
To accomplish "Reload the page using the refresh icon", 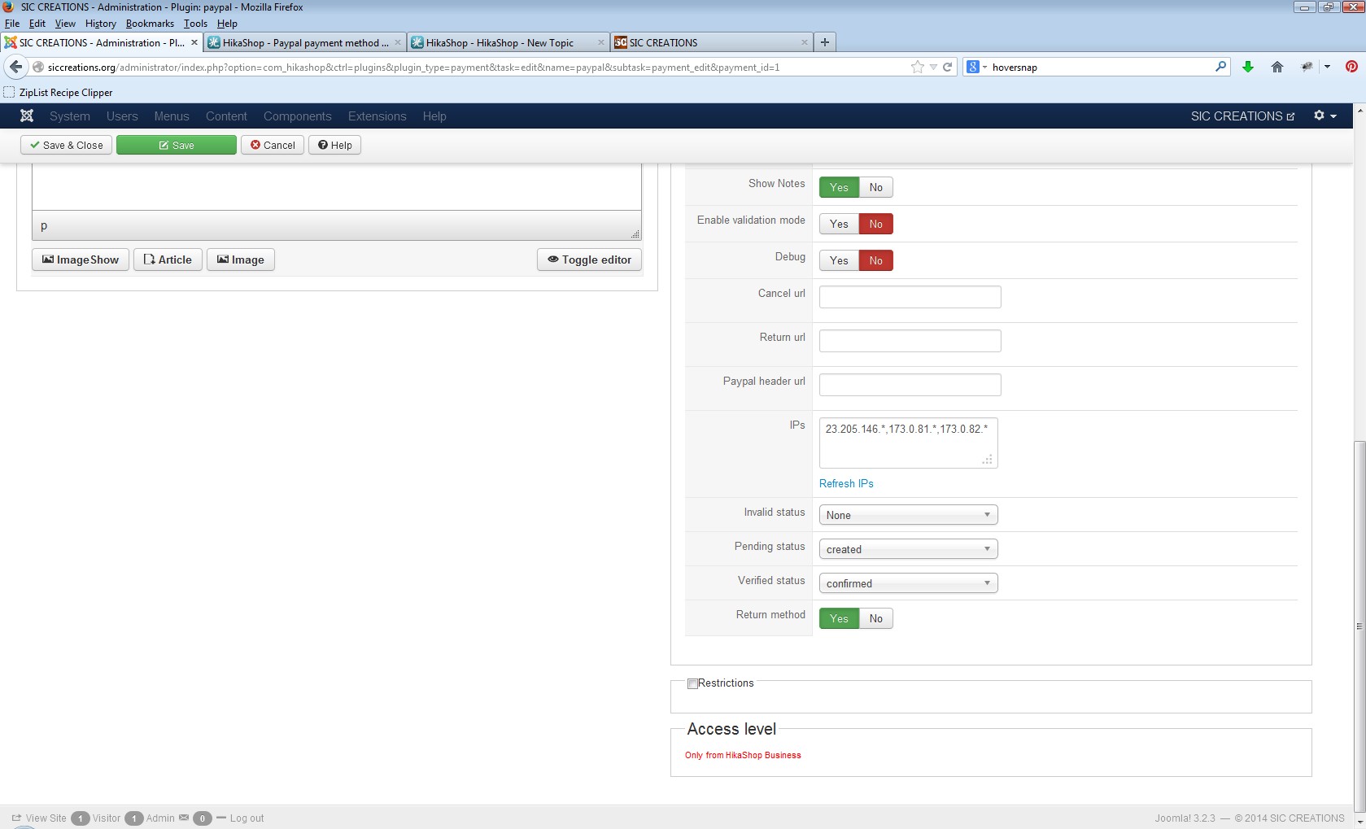I will click(948, 68).
